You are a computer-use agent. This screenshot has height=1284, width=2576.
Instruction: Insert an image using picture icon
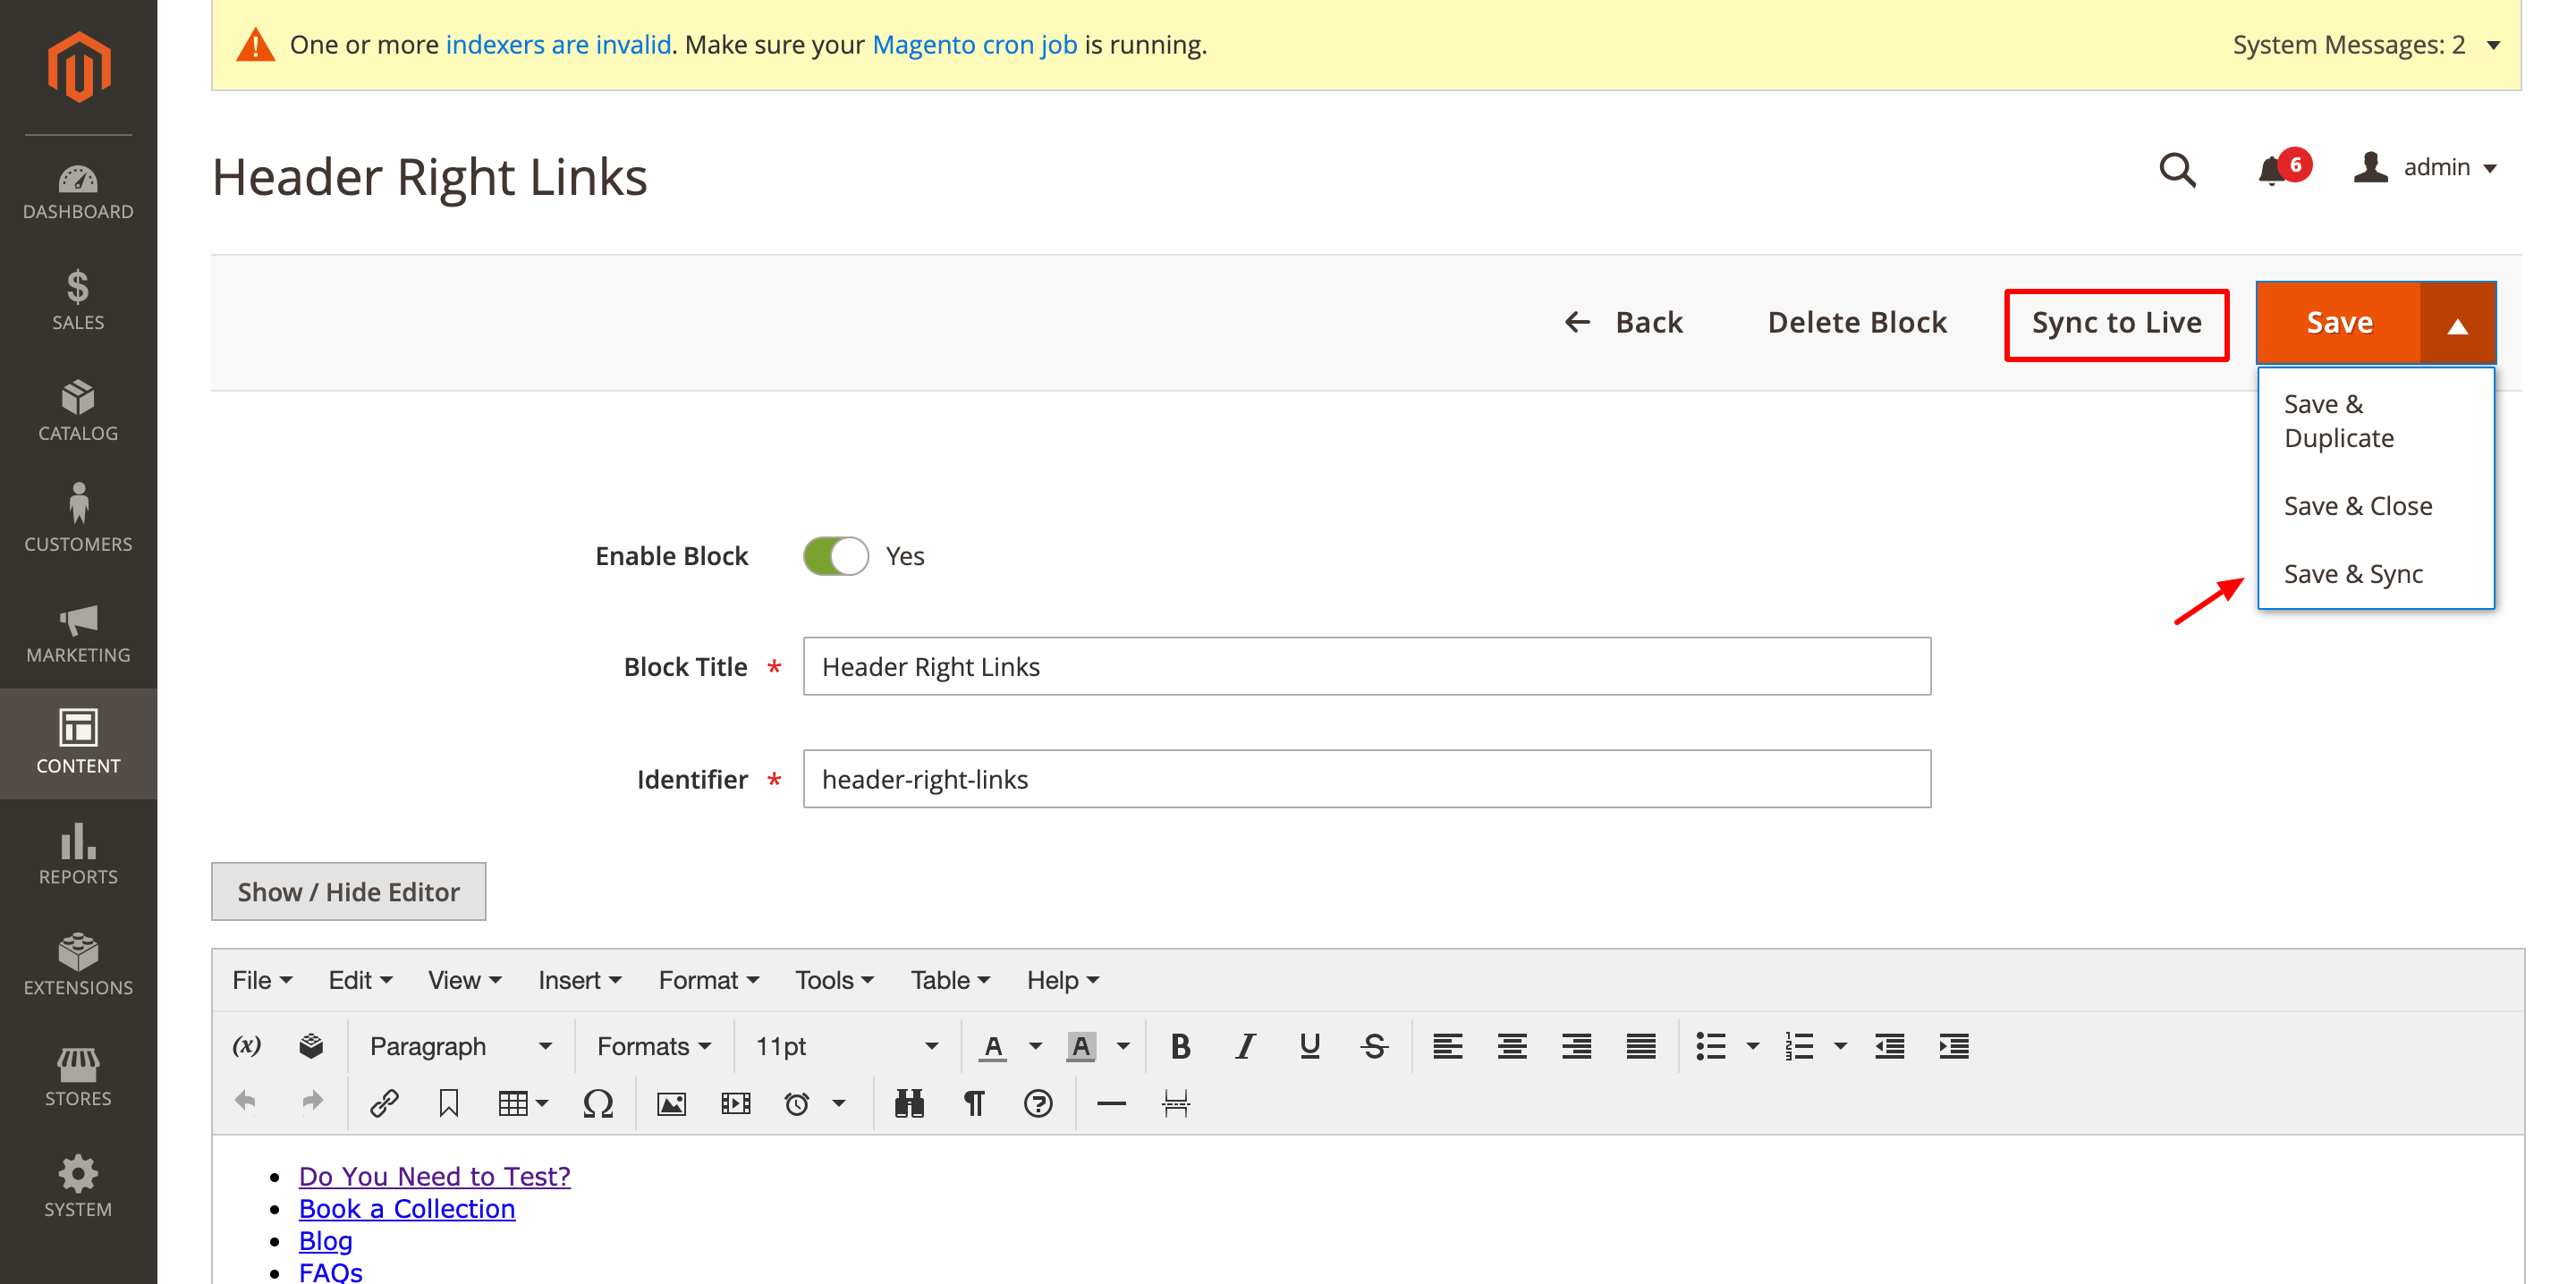pyautogui.click(x=671, y=1103)
